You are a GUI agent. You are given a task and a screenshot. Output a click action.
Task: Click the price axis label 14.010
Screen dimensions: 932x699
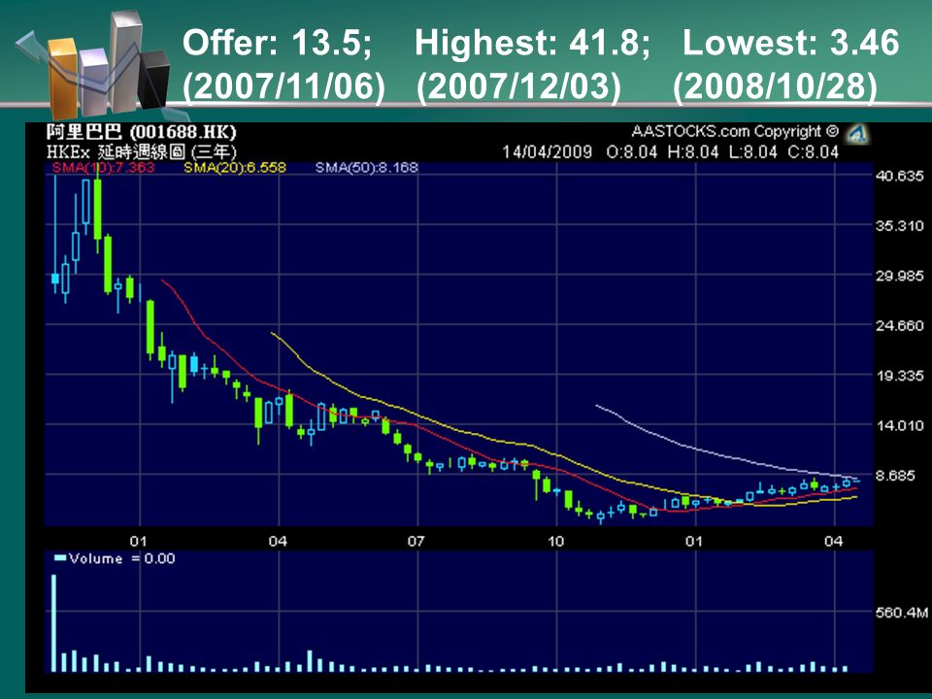(x=900, y=425)
